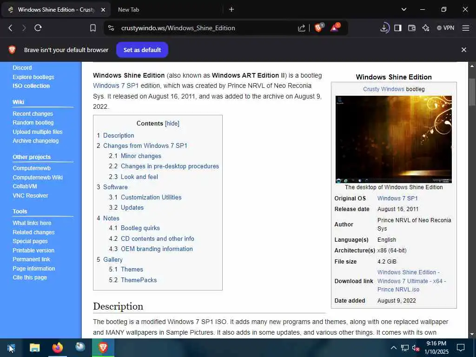Image resolution: width=476 pixels, height=357 pixels.
Task: Click the share icon in the address bar
Action: [301, 28]
